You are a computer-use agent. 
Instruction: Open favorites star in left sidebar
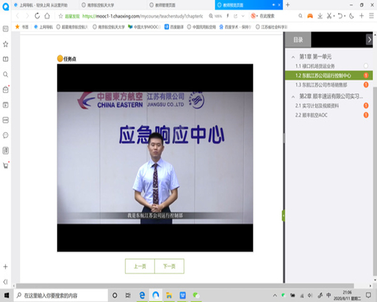click(x=6, y=44)
